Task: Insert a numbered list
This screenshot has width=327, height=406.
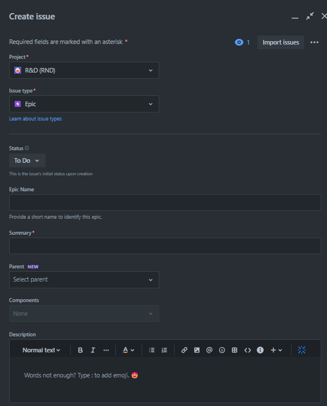Action: [164, 350]
